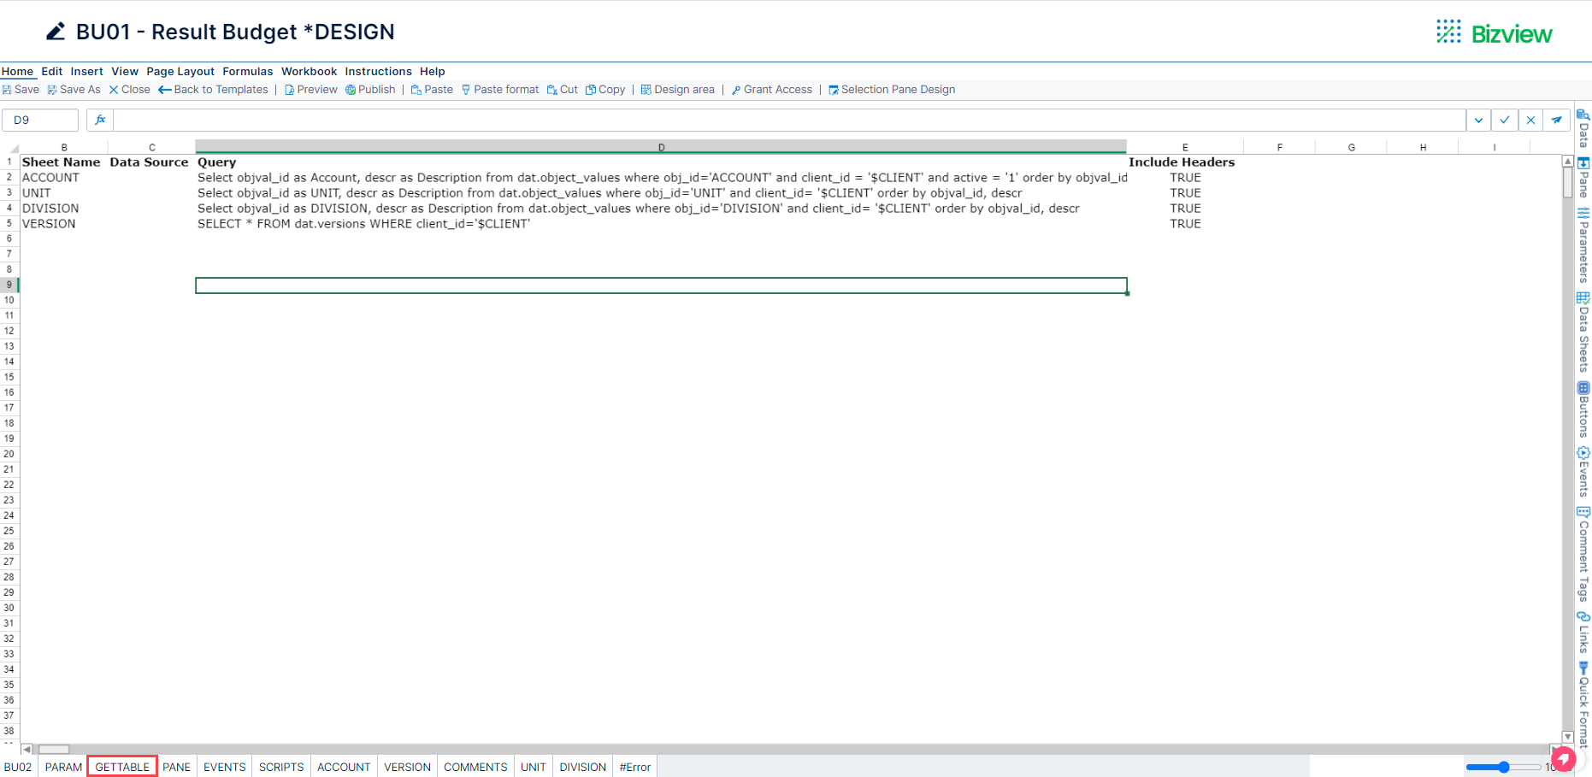The height and width of the screenshot is (777, 1592).
Task: Open the Formulas menu
Action: tap(247, 71)
